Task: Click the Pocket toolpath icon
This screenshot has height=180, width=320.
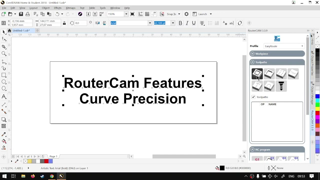Action: (x=269, y=74)
